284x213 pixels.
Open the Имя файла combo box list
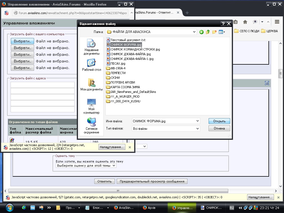click(197, 121)
